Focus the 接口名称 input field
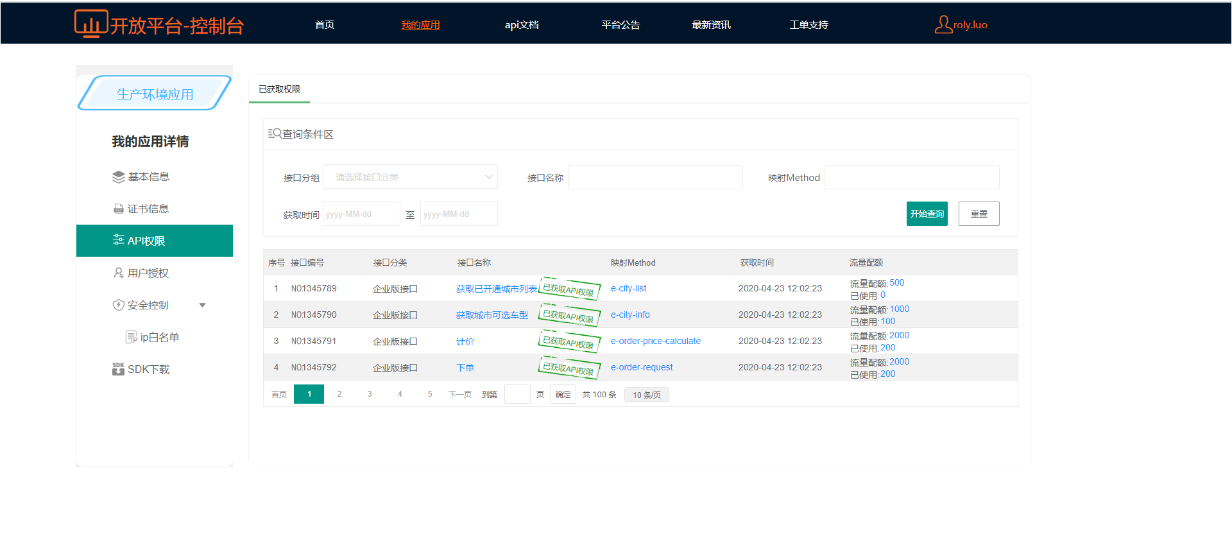Viewport: 1232px width, 543px height. 655,177
